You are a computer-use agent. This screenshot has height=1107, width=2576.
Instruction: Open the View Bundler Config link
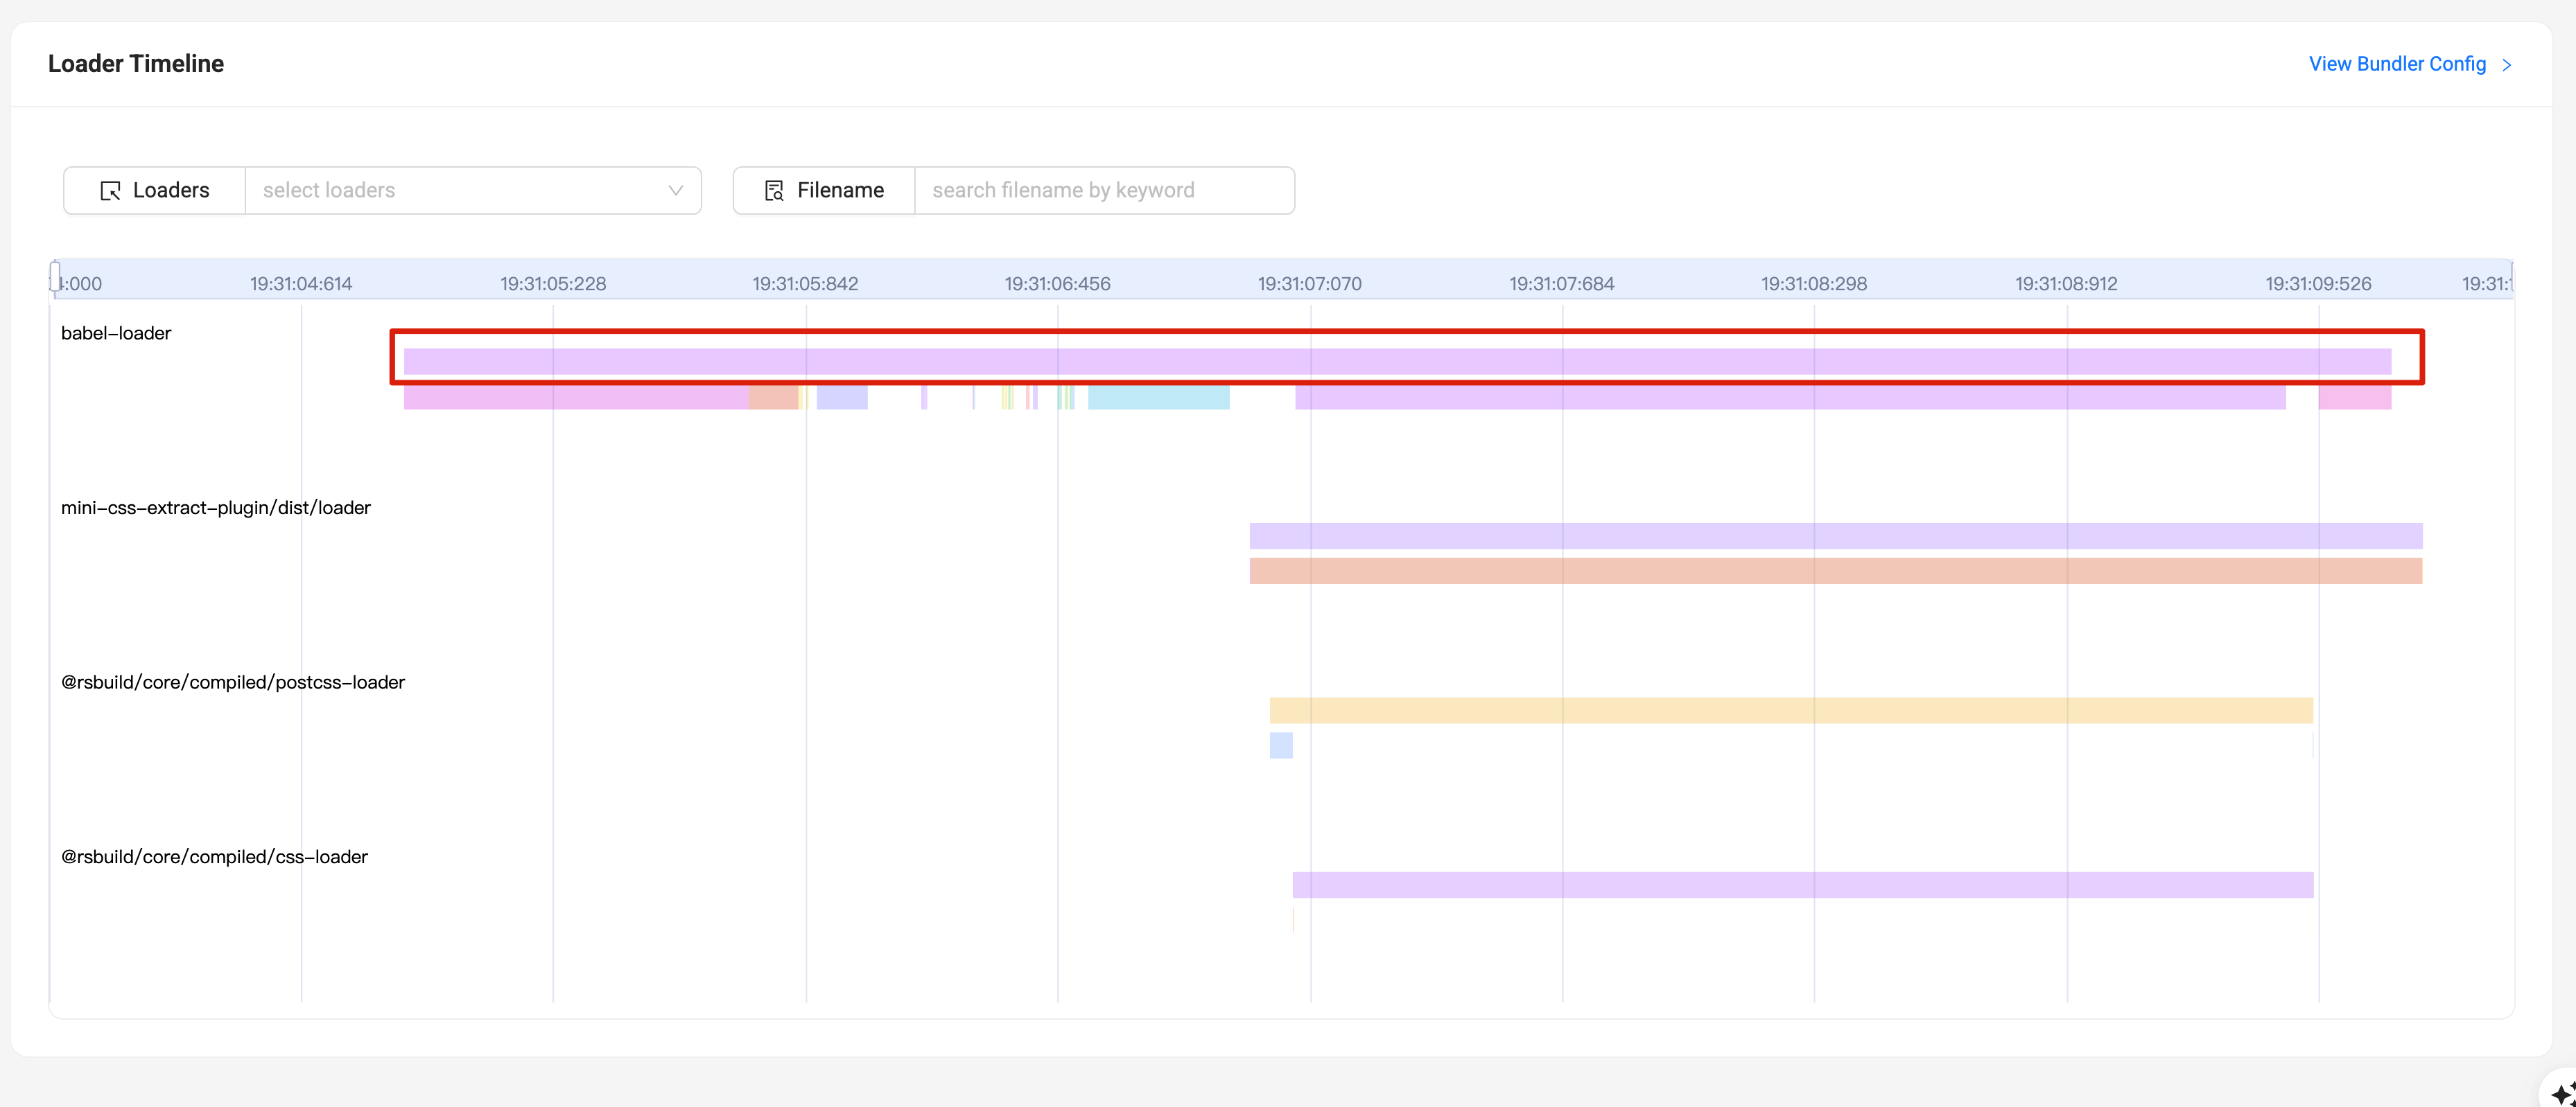[x=2396, y=64]
